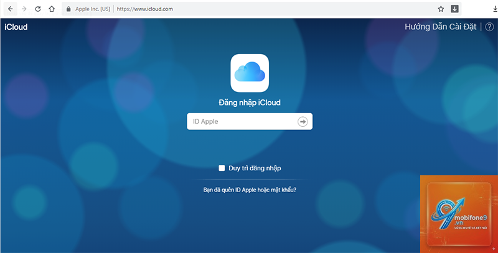
Task: Click the padlock security icon
Action: click(68, 9)
